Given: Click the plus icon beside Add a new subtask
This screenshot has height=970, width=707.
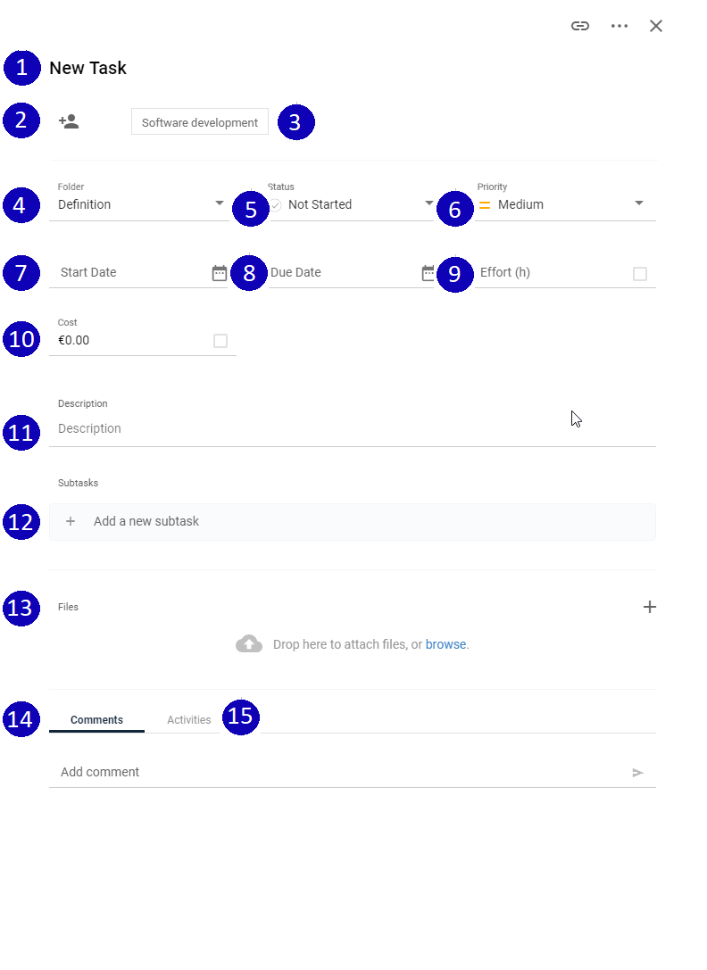Looking at the screenshot, I should pos(71,521).
